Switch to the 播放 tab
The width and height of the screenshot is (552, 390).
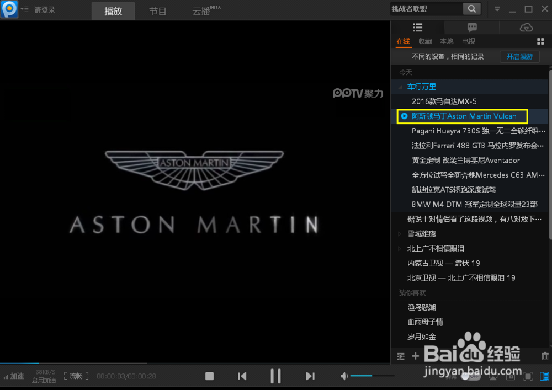pos(113,11)
